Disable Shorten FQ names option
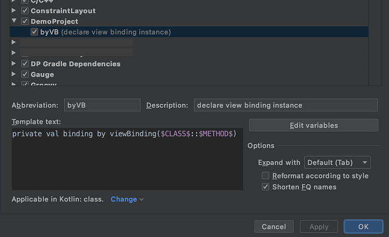 pyautogui.click(x=266, y=187)
